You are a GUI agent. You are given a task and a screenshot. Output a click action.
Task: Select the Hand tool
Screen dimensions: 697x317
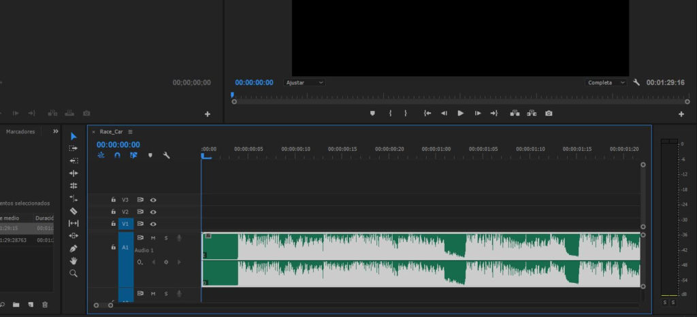74,261
